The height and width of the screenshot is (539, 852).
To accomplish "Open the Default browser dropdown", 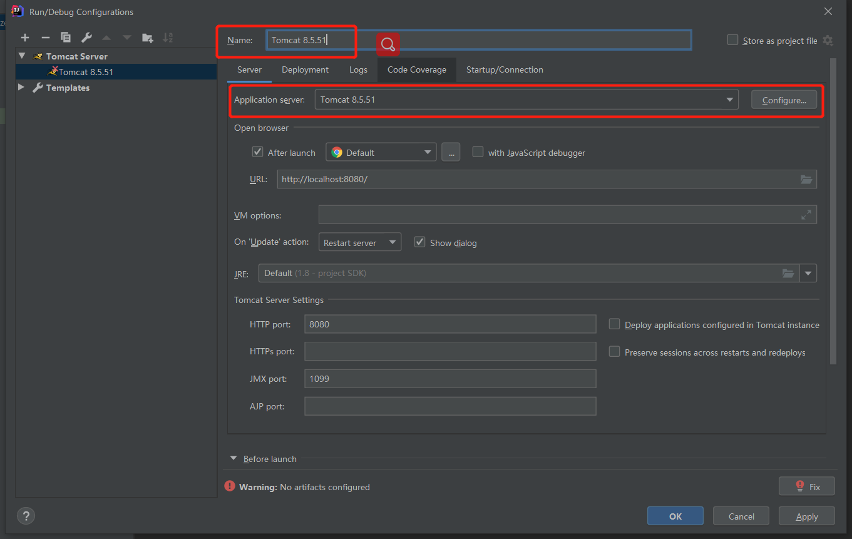I will pos(381,152).
